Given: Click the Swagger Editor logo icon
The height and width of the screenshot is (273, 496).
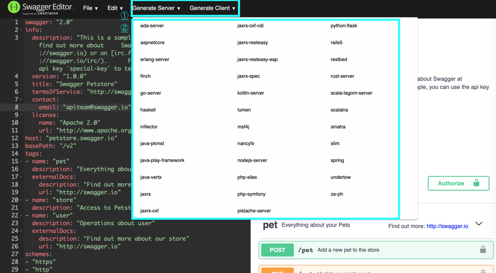Looking at the screenshot, I should click(14, 7).
